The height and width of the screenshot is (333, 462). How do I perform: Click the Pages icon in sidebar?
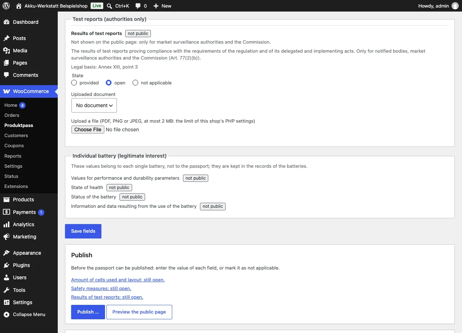click(x=6, y=63)
